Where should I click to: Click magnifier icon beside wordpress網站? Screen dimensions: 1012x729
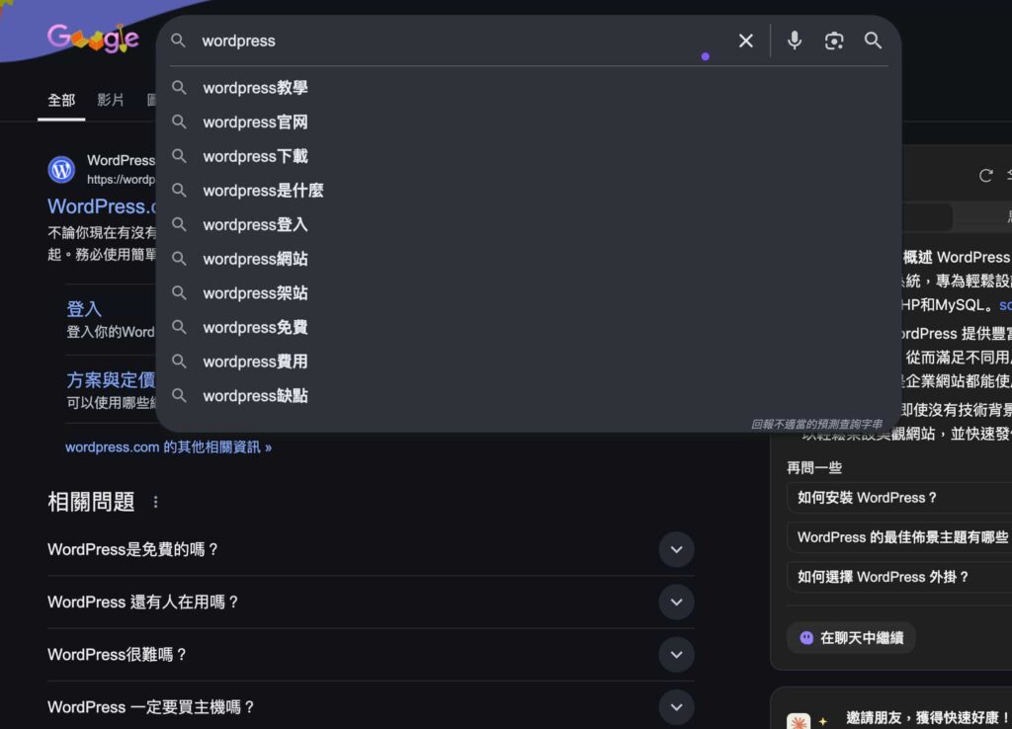(x=179, y=258)
